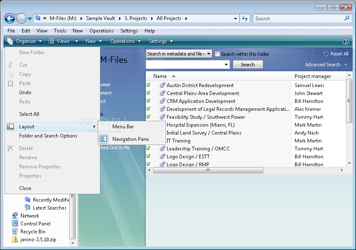Click gear icon of Austin District Redevelopment
356x250 pixels.
[163, 85]
